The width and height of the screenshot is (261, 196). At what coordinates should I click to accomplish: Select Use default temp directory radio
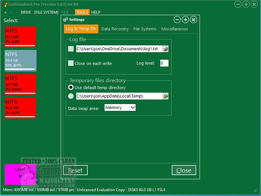click(71, 87)
